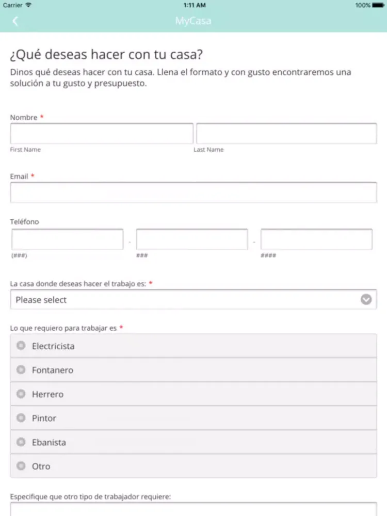Select the Electricista radio option
Image resolution: width=387 pixels, height=516 pixels.
193,346
